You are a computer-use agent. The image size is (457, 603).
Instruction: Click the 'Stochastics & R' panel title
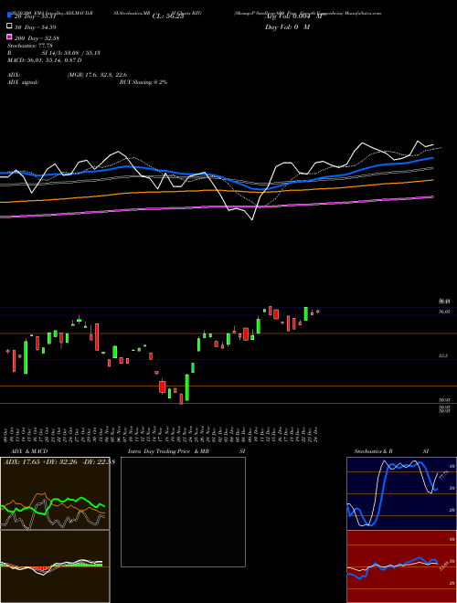374,451
